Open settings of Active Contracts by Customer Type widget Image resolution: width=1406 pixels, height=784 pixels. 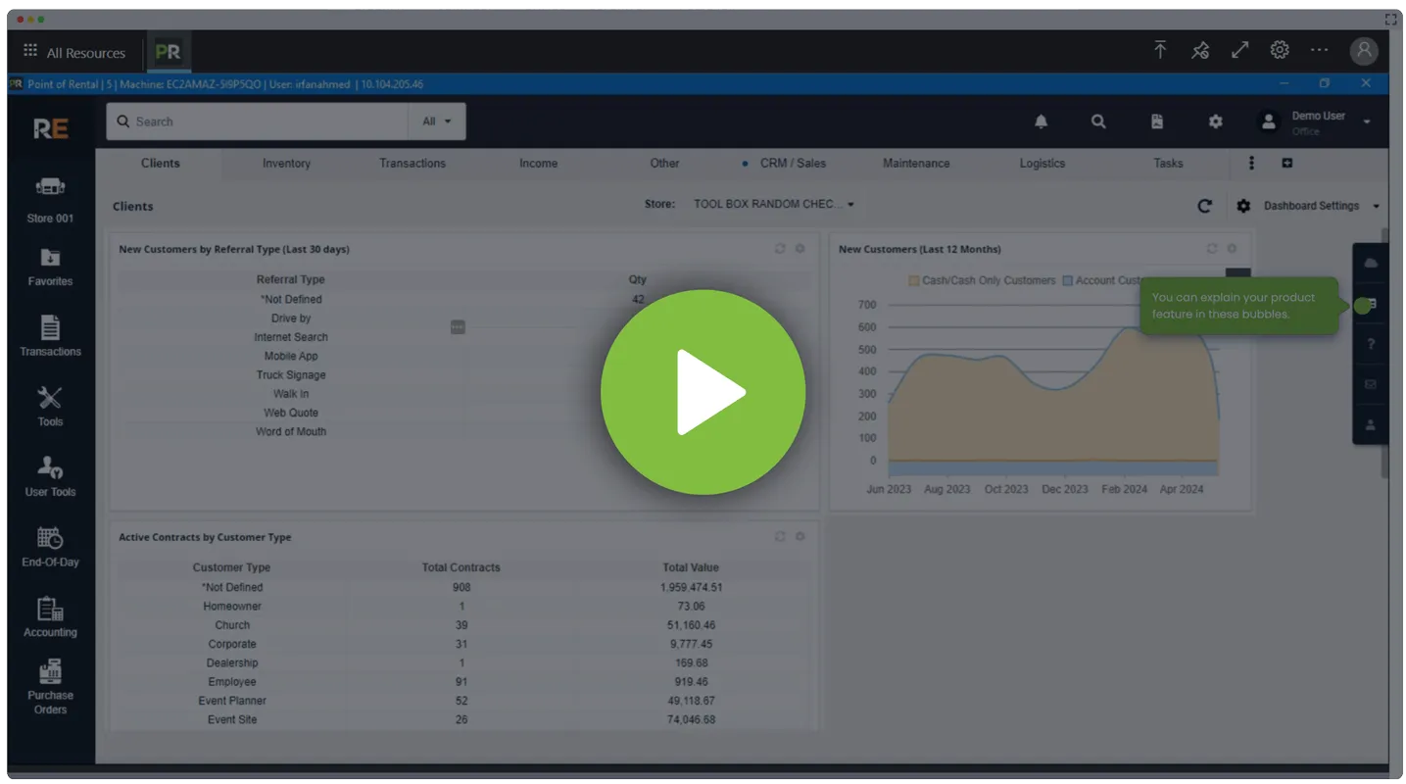point(800,537)
